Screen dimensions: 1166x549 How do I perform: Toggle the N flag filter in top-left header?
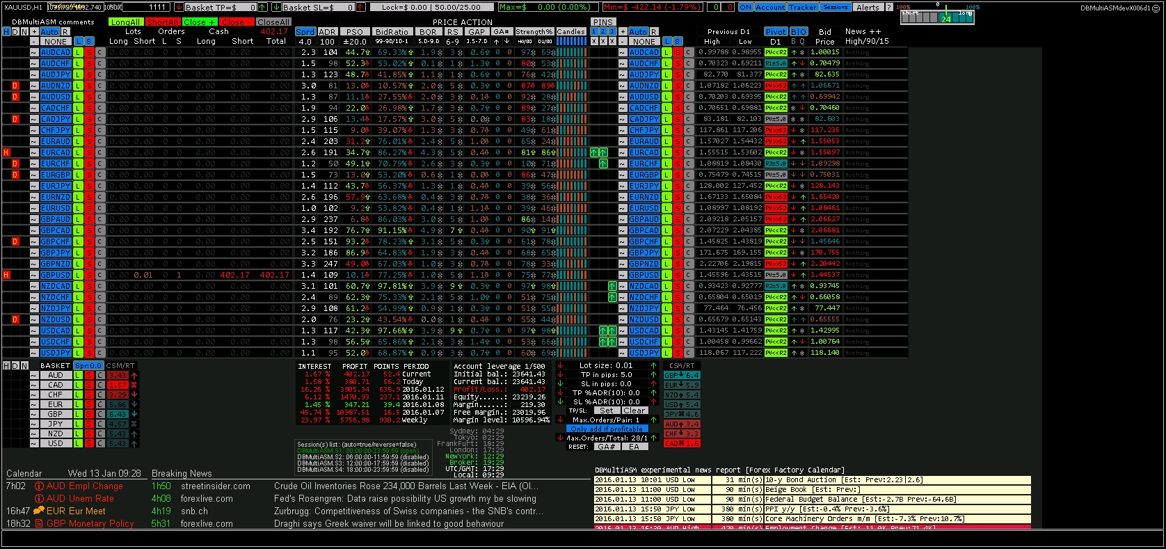24,32
